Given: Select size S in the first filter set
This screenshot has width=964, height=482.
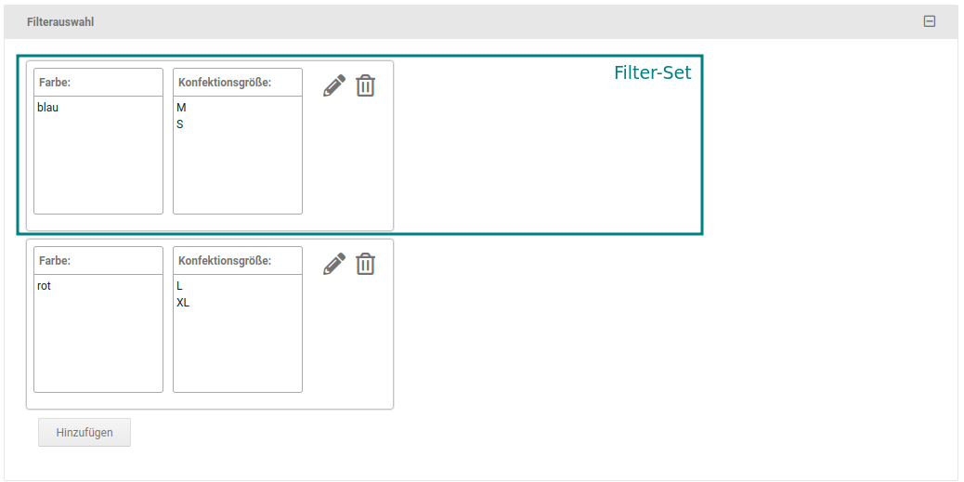Looking at the screenshot, I should tap(180, 124).
